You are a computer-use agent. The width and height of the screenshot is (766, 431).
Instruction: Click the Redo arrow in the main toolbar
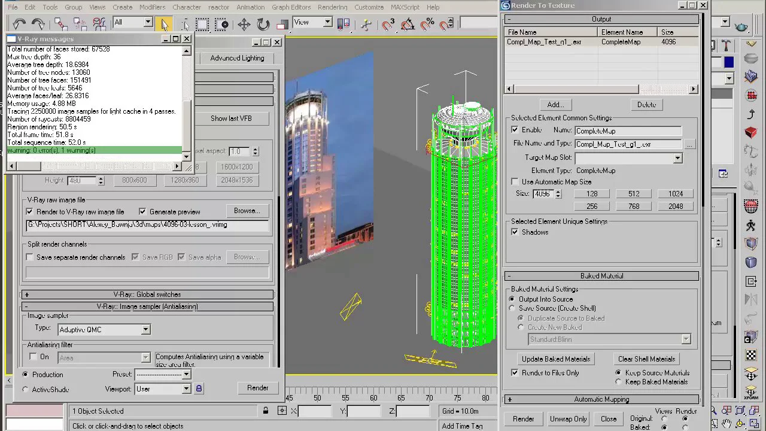[38, 23]
